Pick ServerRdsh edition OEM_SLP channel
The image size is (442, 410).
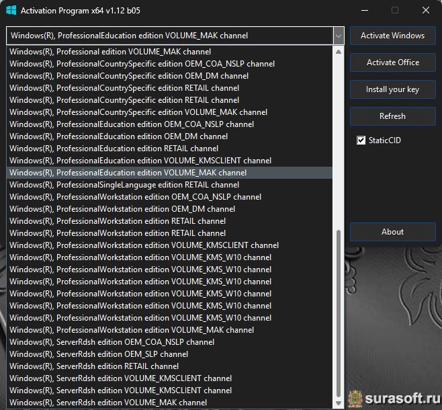(169, 354)
